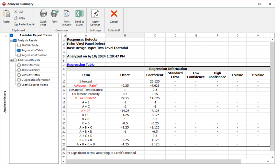Screen dimensions: 275x164
Task: Click the D:Pre-Stretch term cell
Action: tap(86, 98)
